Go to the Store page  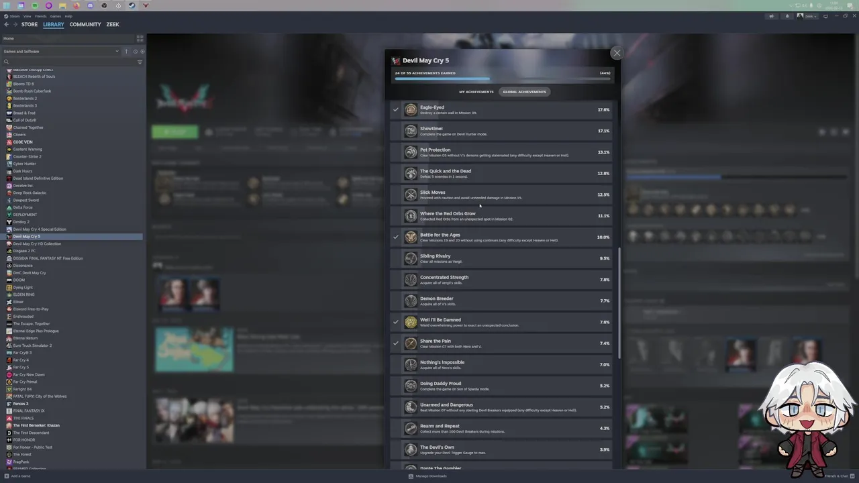click(30, 24)
